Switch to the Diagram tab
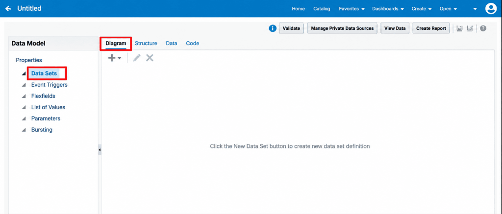Image resolution: width=502 pixels, height=214 pixels. (x=116, y=43)
